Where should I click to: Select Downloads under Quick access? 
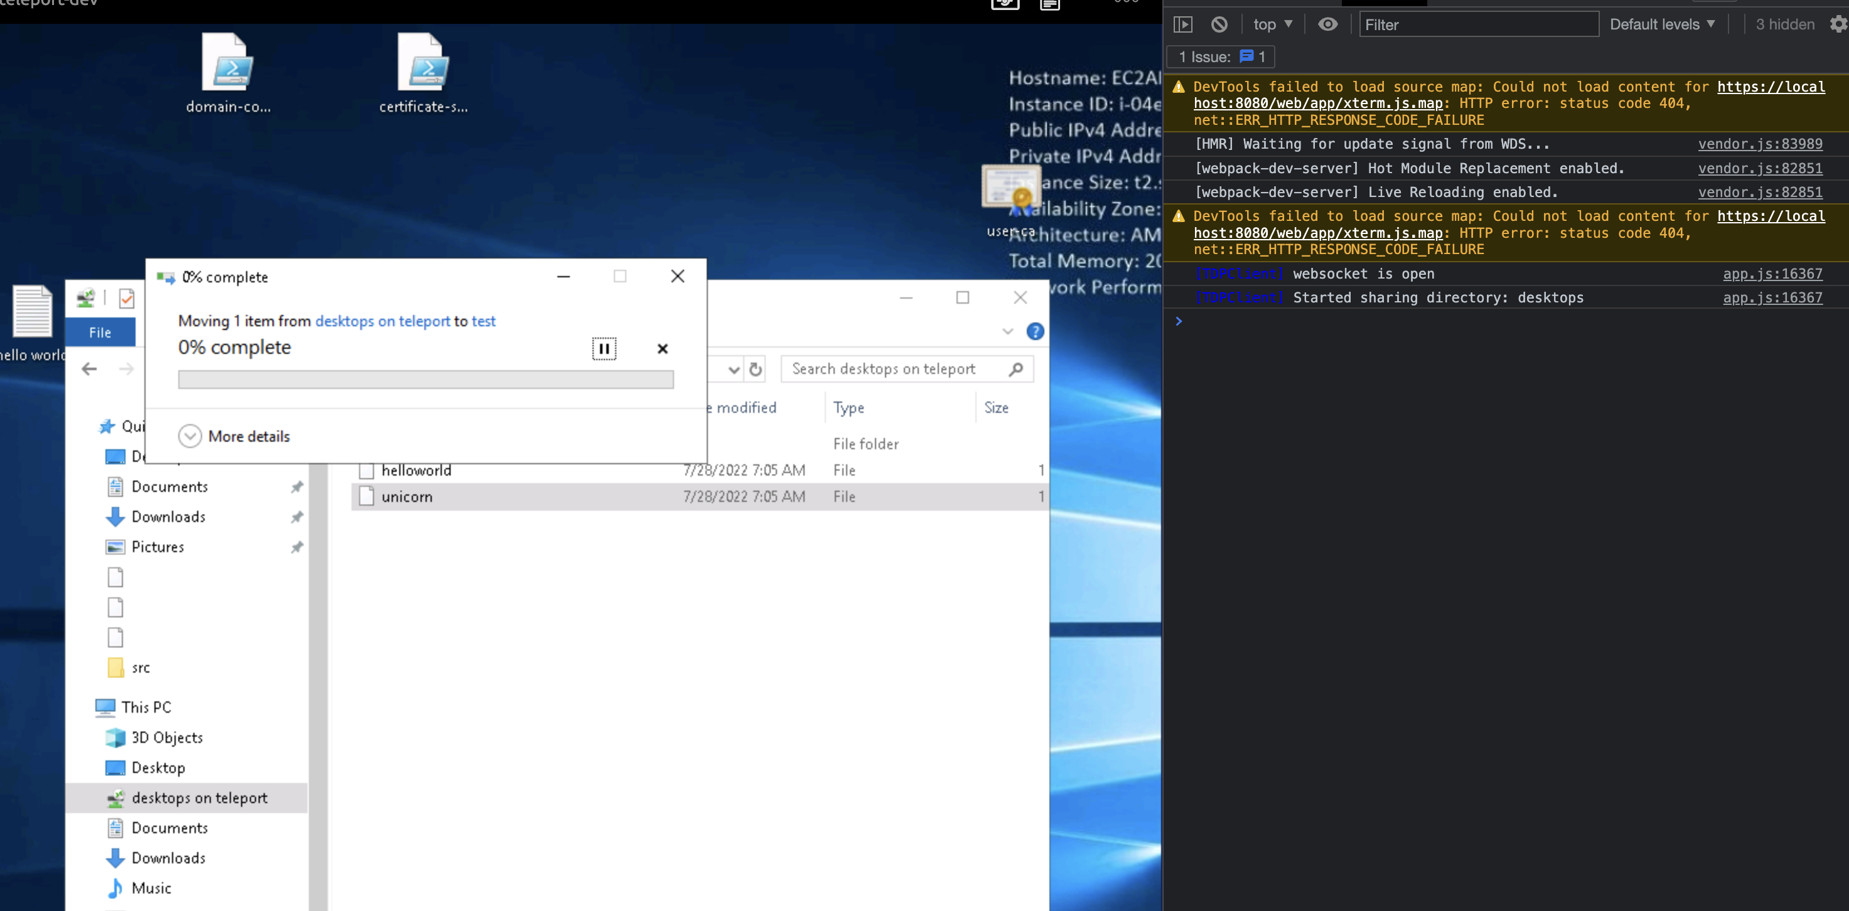(168, 516)
